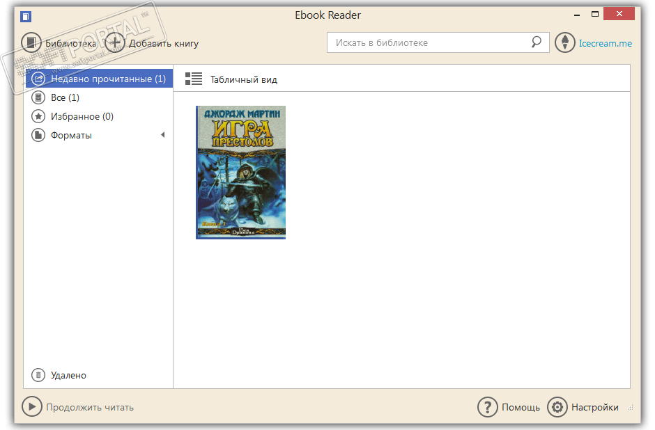Click the 'Настройки' label
Image resolution: width=655 pixels, height=430 pixels.
point(595,408)
